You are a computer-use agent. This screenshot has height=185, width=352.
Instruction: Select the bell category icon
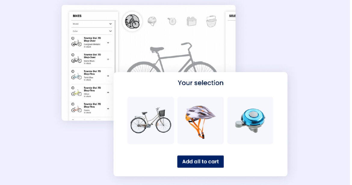[172, 21]
